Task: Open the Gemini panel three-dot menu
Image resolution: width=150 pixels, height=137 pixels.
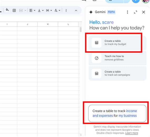Action: [x=127, y=12]
